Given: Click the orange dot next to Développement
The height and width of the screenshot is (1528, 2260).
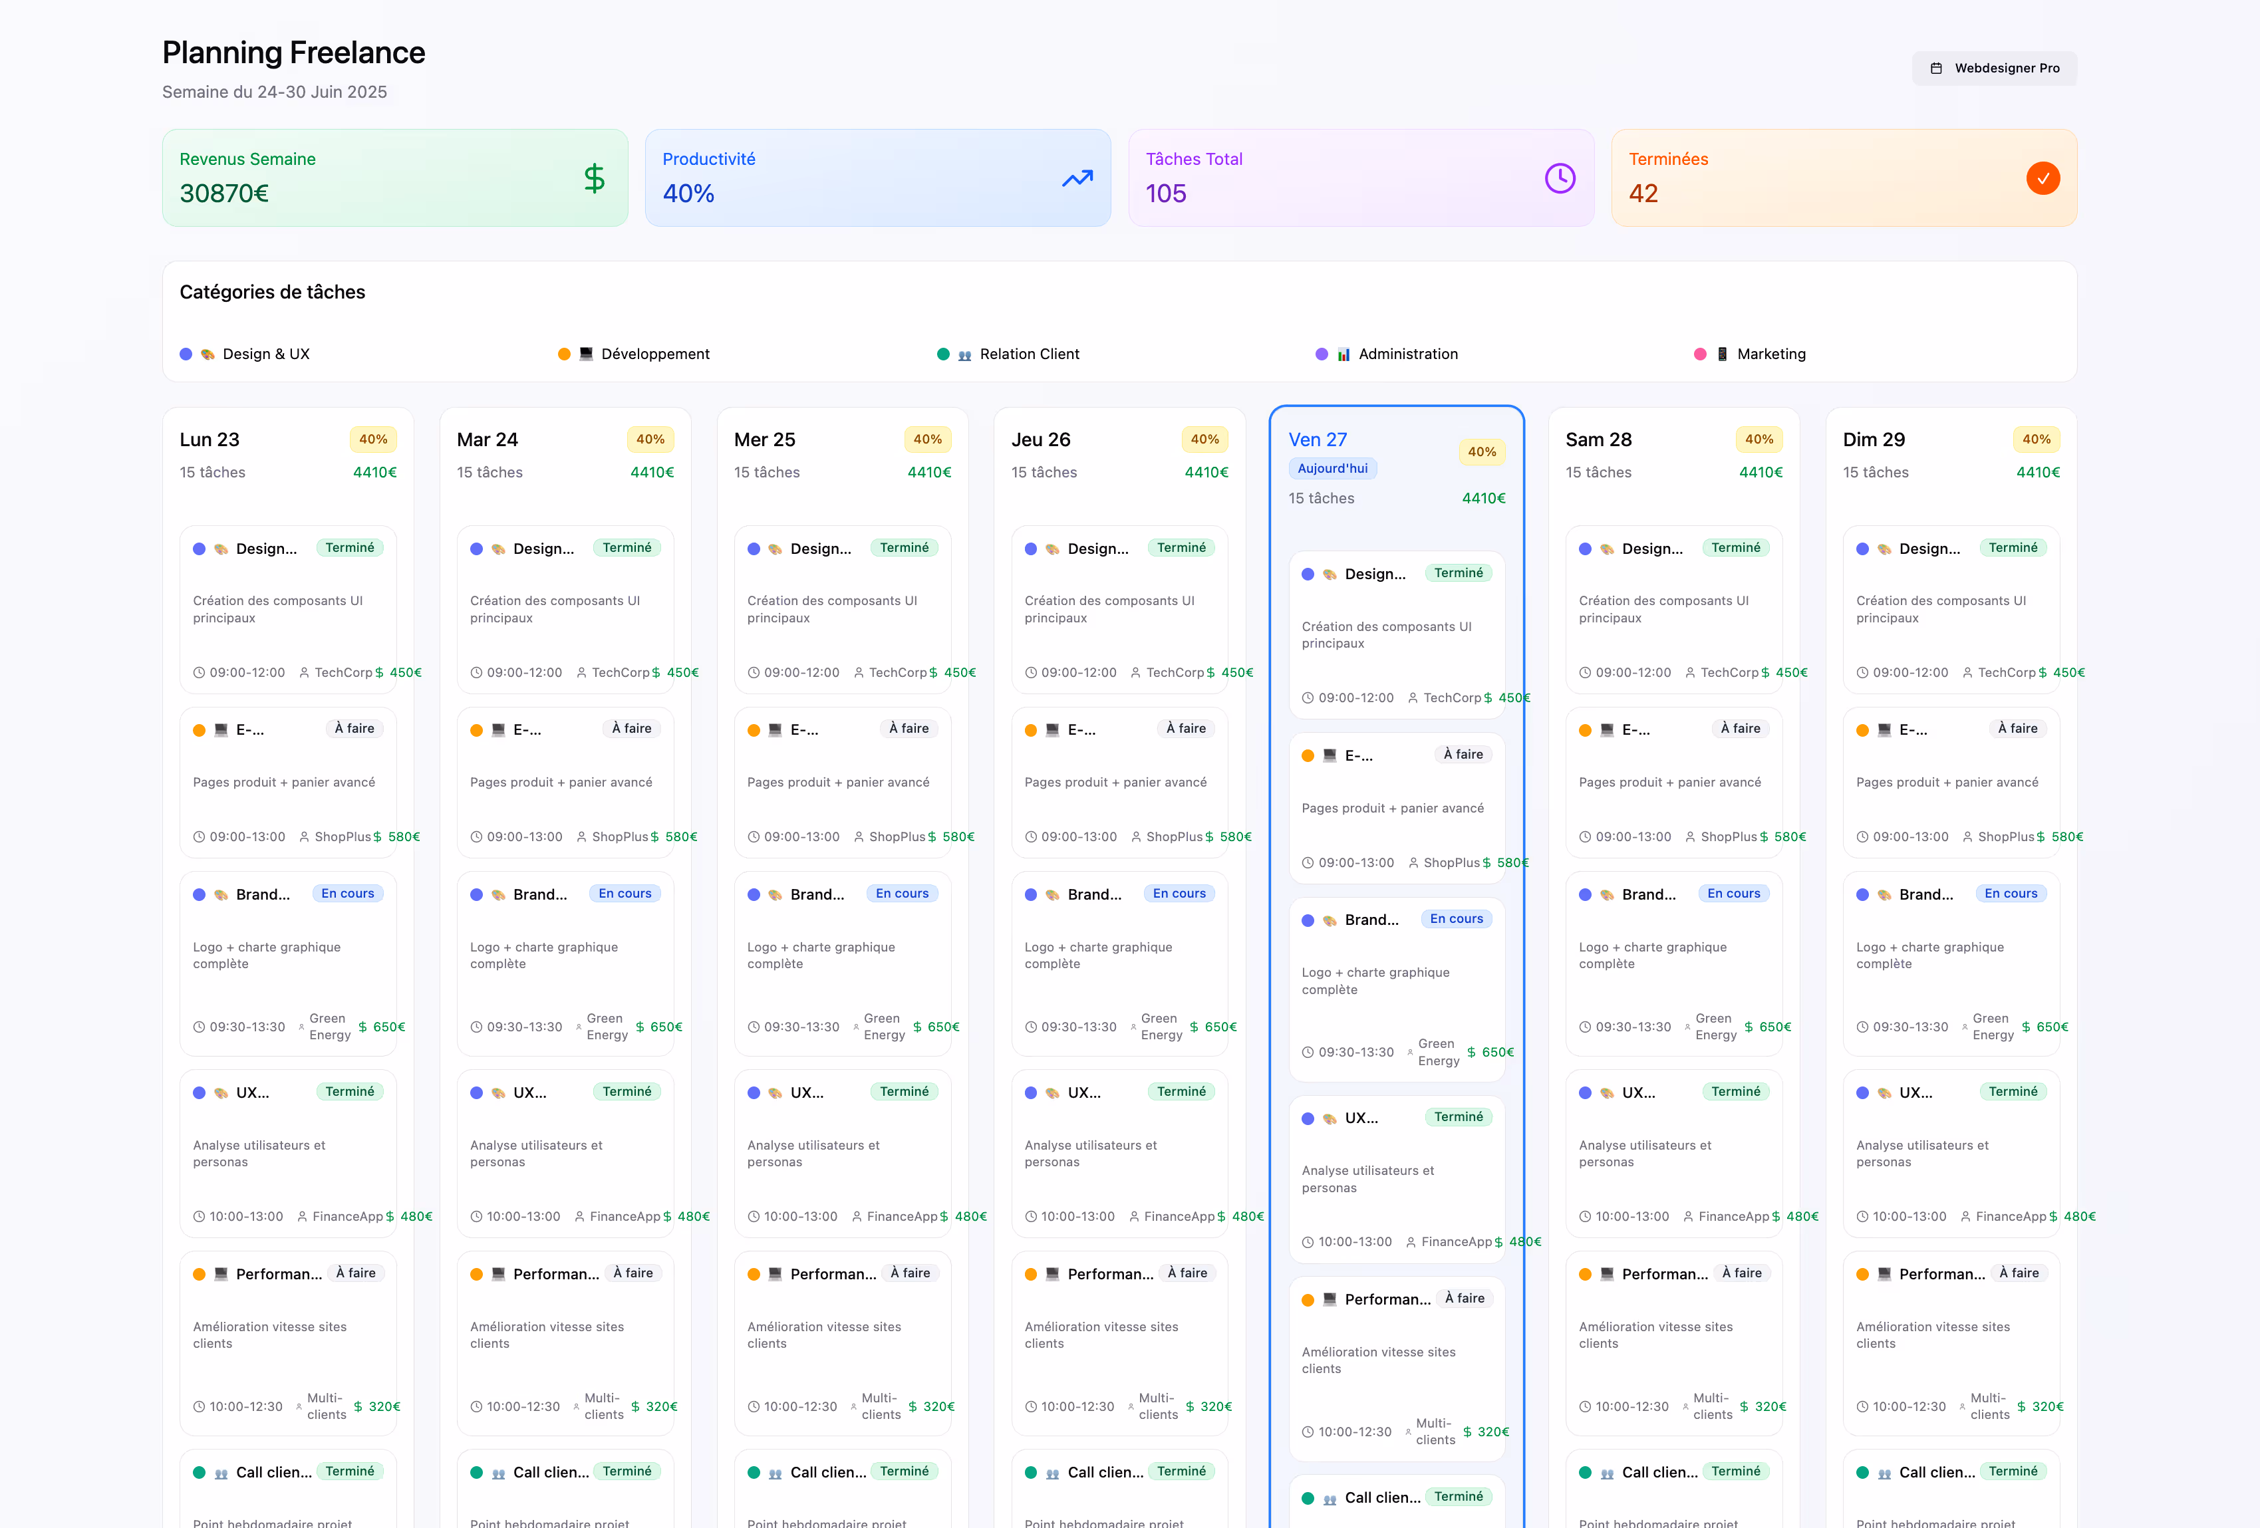Looking at the screenshot, I should click(x=564, y=354).
